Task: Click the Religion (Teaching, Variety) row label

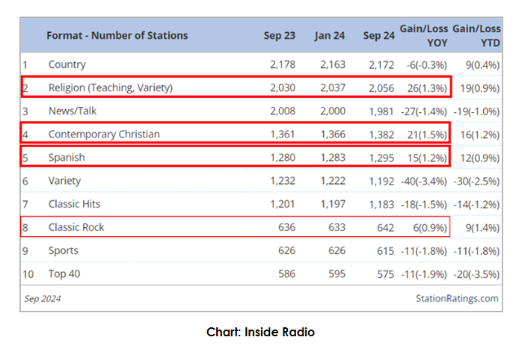Action: click(x=111, y=87)
